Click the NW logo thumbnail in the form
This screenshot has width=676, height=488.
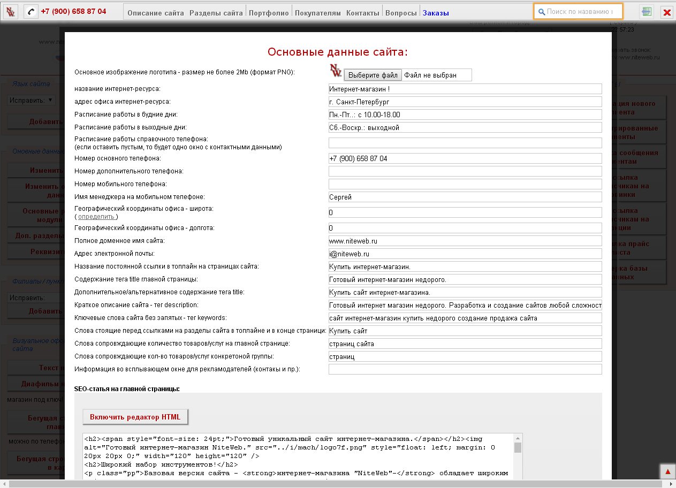pos(335,71)
